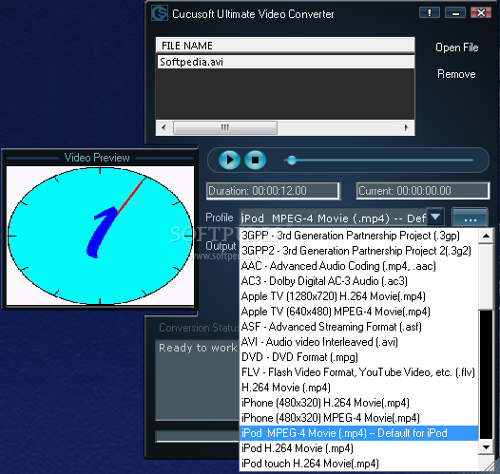Click the Current 00:00:00.00 field
500x474 pixels.
point(423,191)
